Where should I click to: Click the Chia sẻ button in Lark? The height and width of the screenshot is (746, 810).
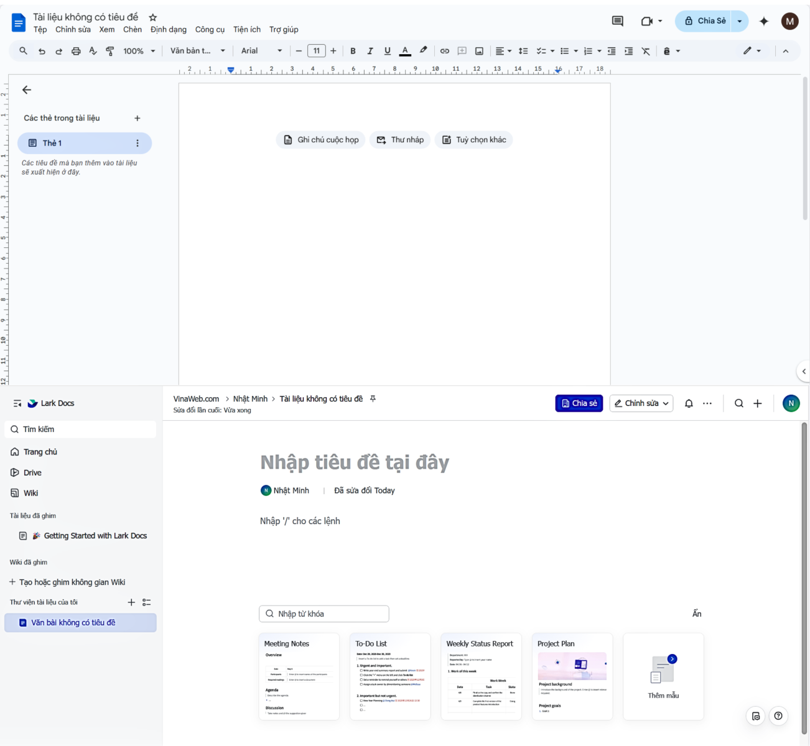click(x=579, y=403)
